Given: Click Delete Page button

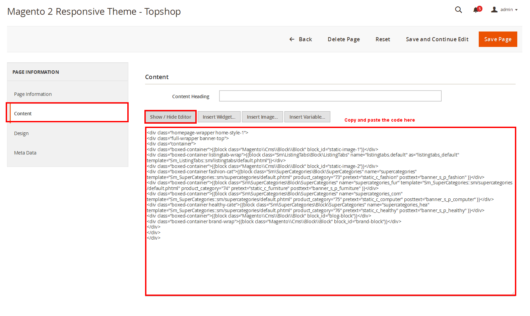Looking at the screenshot, I should pos(344,39).
